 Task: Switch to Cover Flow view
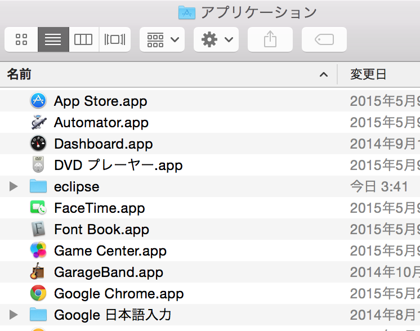point(115,39)
